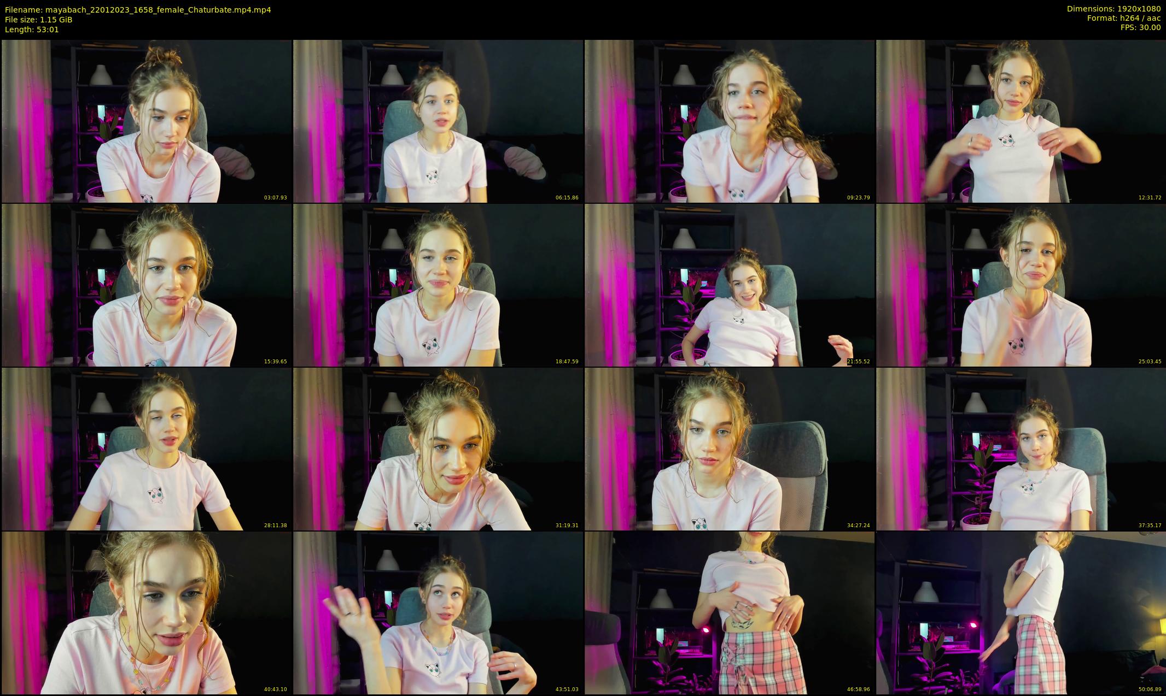Select the frame marked 37:35.17

click(x=1021, y=449)
